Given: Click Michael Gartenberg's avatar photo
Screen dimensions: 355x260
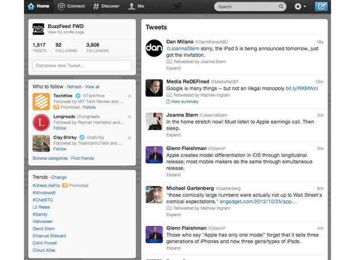Looking at the screenshot, I should [154, 195].
